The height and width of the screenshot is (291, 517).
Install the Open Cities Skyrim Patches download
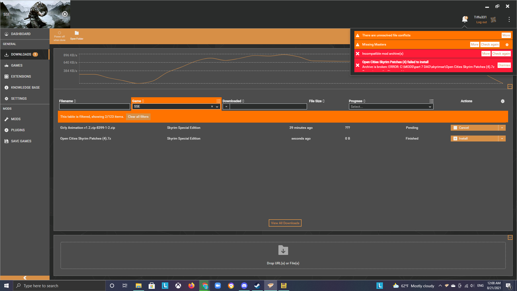474,138
